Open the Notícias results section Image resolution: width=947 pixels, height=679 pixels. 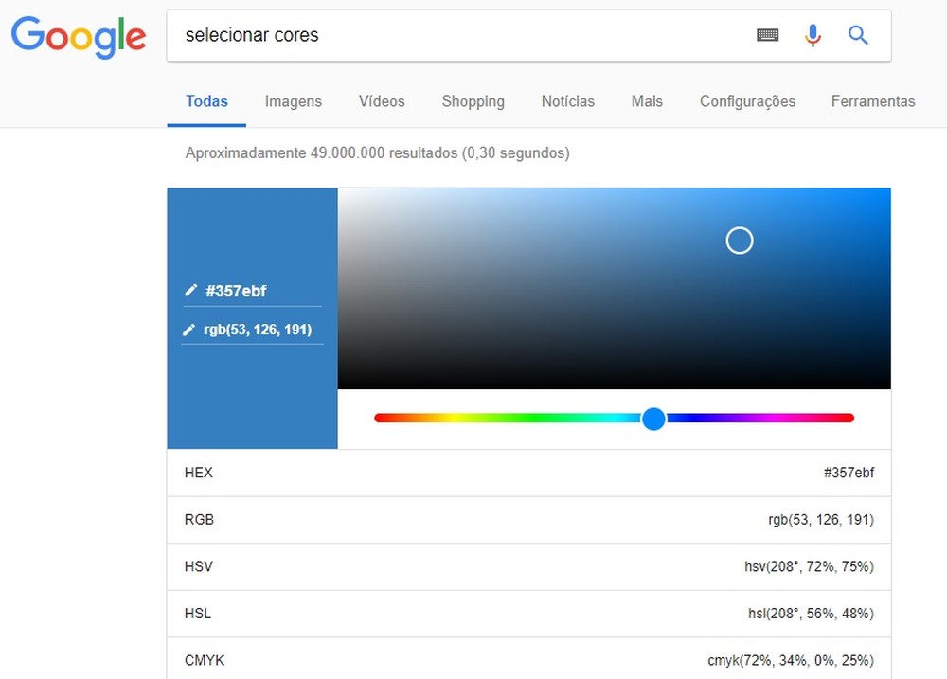click(x=567, y=101)
